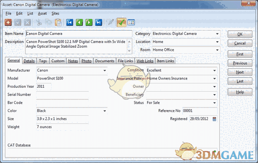Go to next record with green right arrow

89,22
